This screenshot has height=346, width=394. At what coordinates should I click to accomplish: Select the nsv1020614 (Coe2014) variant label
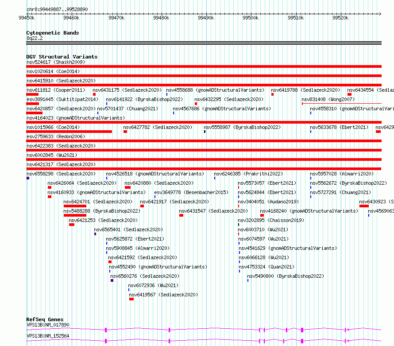tap(53, 71)
